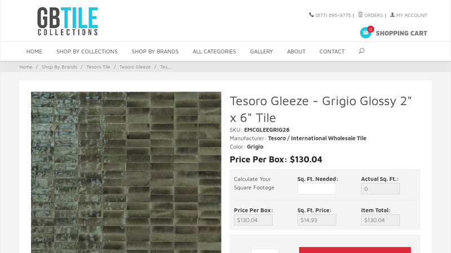Click the Item Total $130.04 field
This screenshot has width=451, height=253.
pos(380,220)
